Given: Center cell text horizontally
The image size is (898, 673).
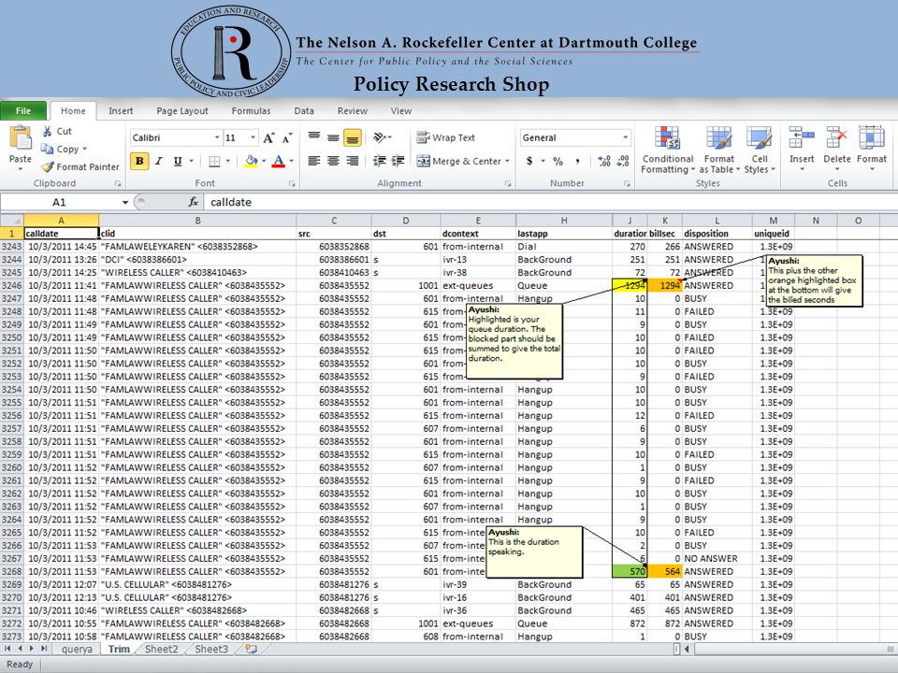Looking at the screenshot, I should [x=333, y=161].
